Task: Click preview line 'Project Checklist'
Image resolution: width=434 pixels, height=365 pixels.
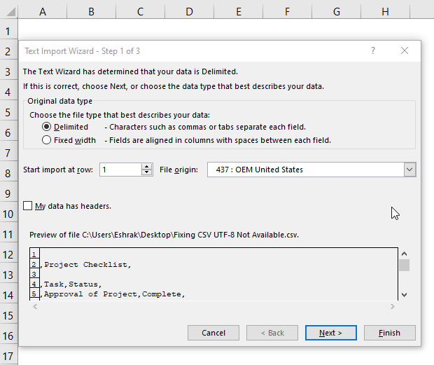Action: tap(87, 265)
